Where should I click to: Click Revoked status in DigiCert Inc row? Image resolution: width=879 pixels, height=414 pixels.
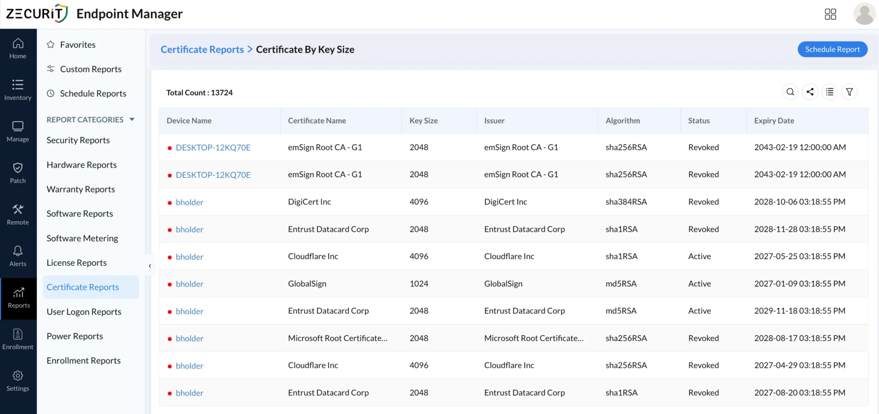703,202
